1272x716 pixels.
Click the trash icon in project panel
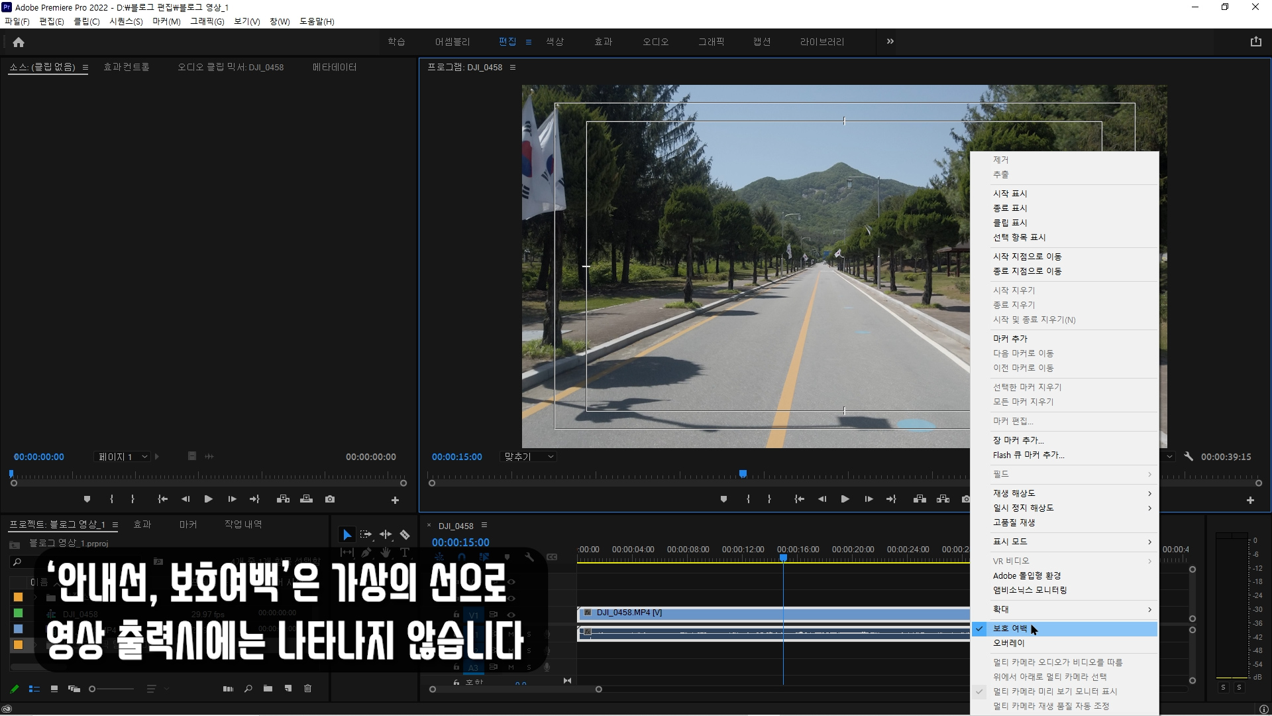pyautogui.click(x=307, y=689)
